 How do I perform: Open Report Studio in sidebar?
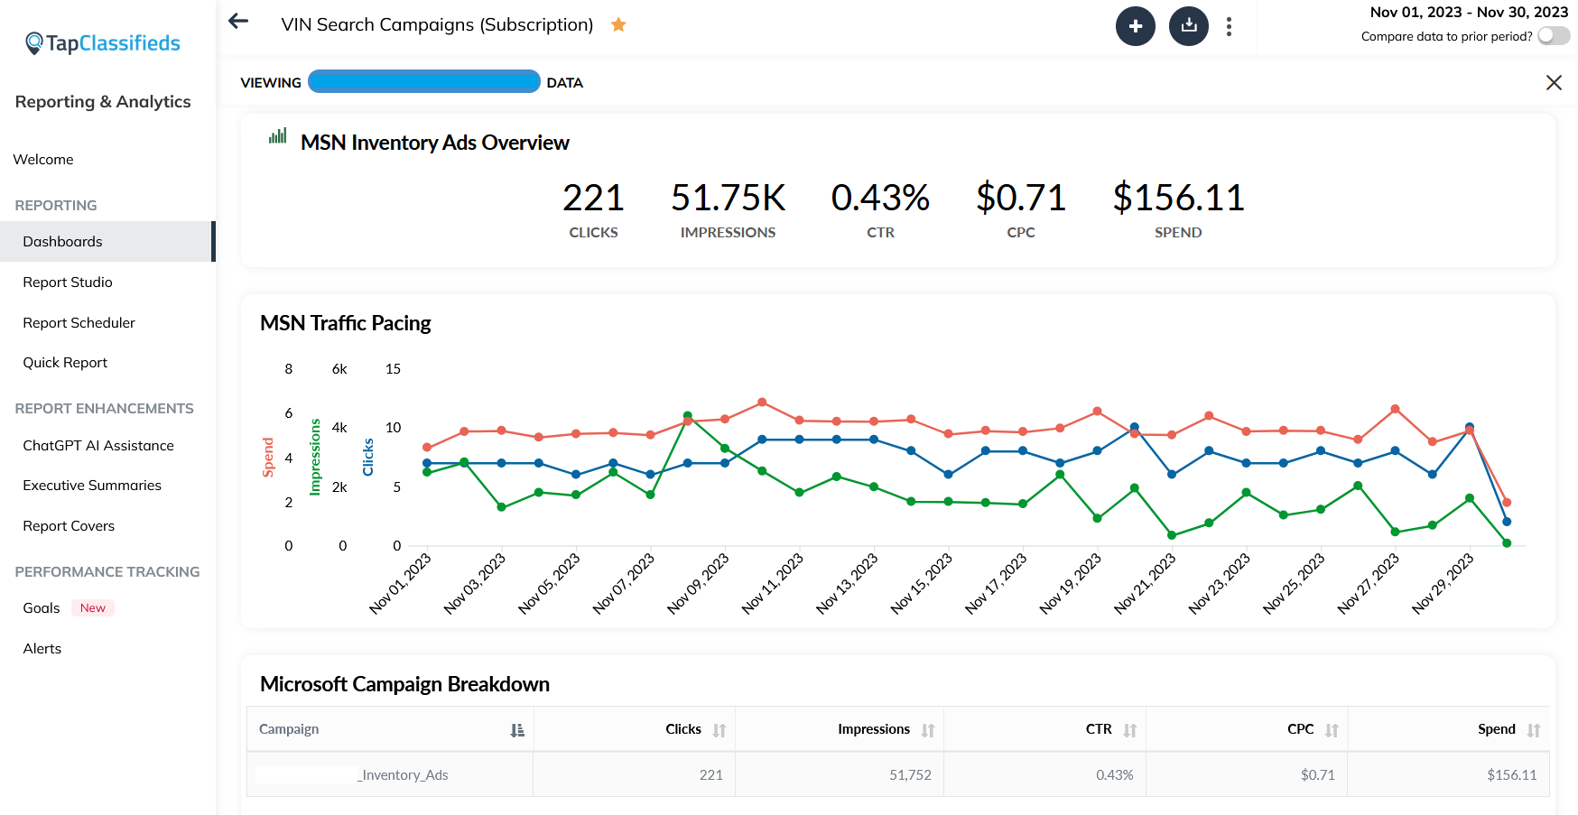[68, 282]
